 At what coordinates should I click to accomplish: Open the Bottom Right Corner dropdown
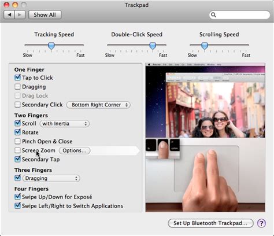click(98, 105)
